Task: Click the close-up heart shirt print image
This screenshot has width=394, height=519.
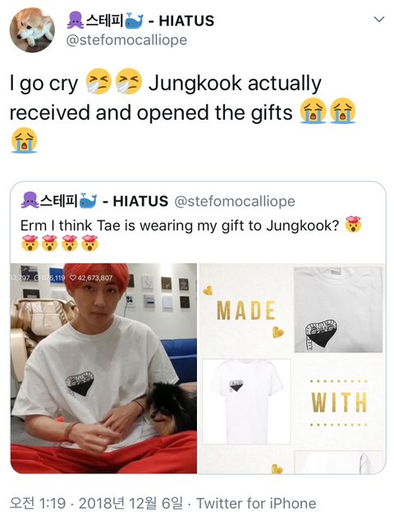Action: click(338, 310)
